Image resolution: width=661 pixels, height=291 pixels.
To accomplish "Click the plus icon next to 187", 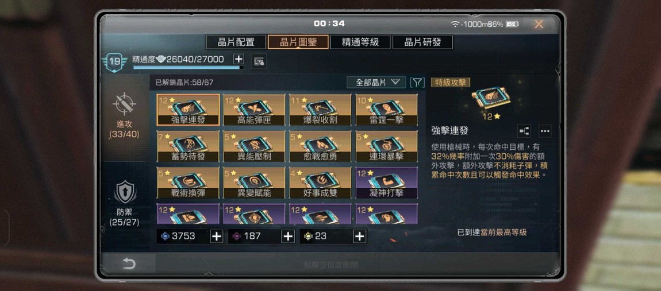I will coord(288,236).
